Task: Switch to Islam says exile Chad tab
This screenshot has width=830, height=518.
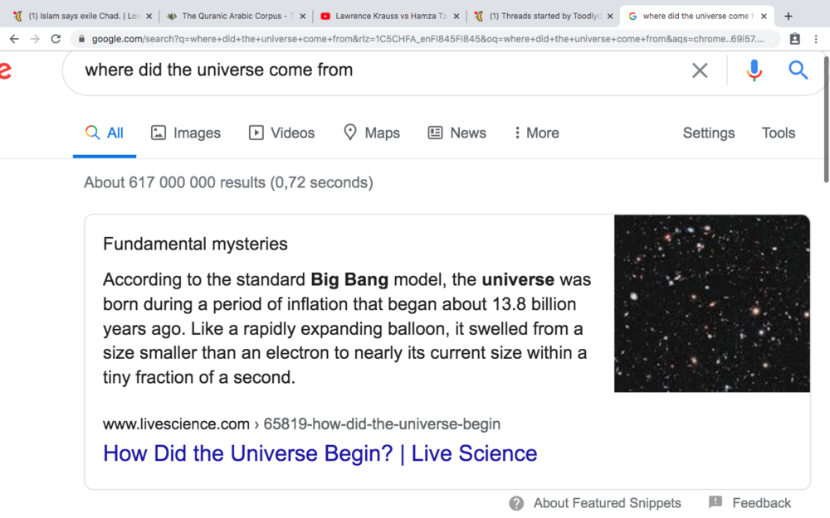Action: pyautogui.click(x=82, y=16)
